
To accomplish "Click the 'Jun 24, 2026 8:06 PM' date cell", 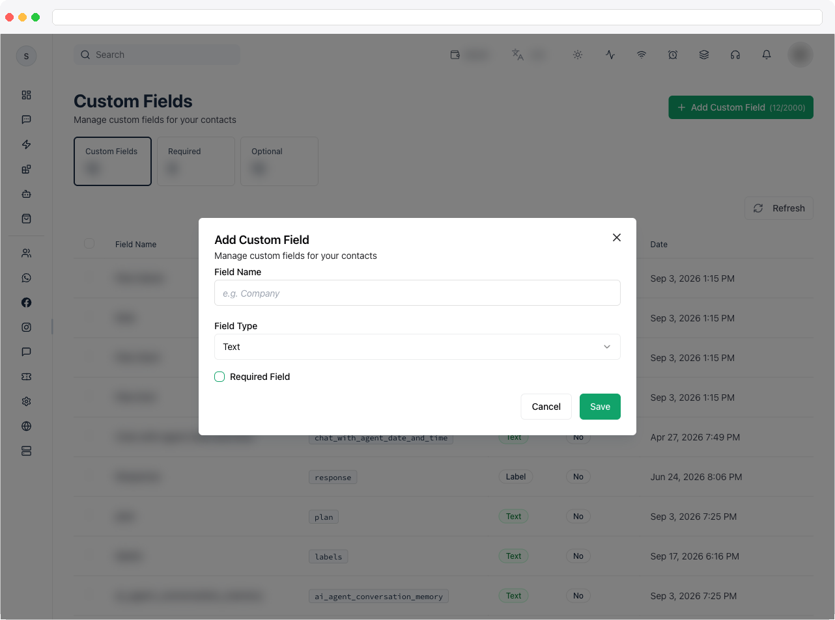I will click(696, 477).
